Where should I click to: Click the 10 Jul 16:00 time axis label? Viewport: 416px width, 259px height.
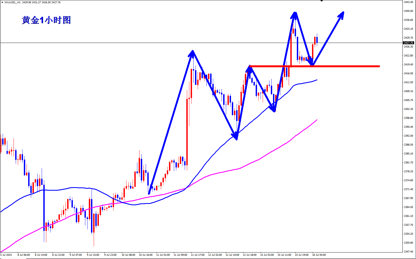(x=146, y=255)
